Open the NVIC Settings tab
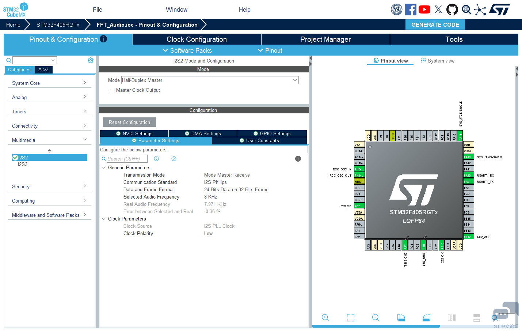The width and height of the screenshot is (522, 332). click(134, 133)
